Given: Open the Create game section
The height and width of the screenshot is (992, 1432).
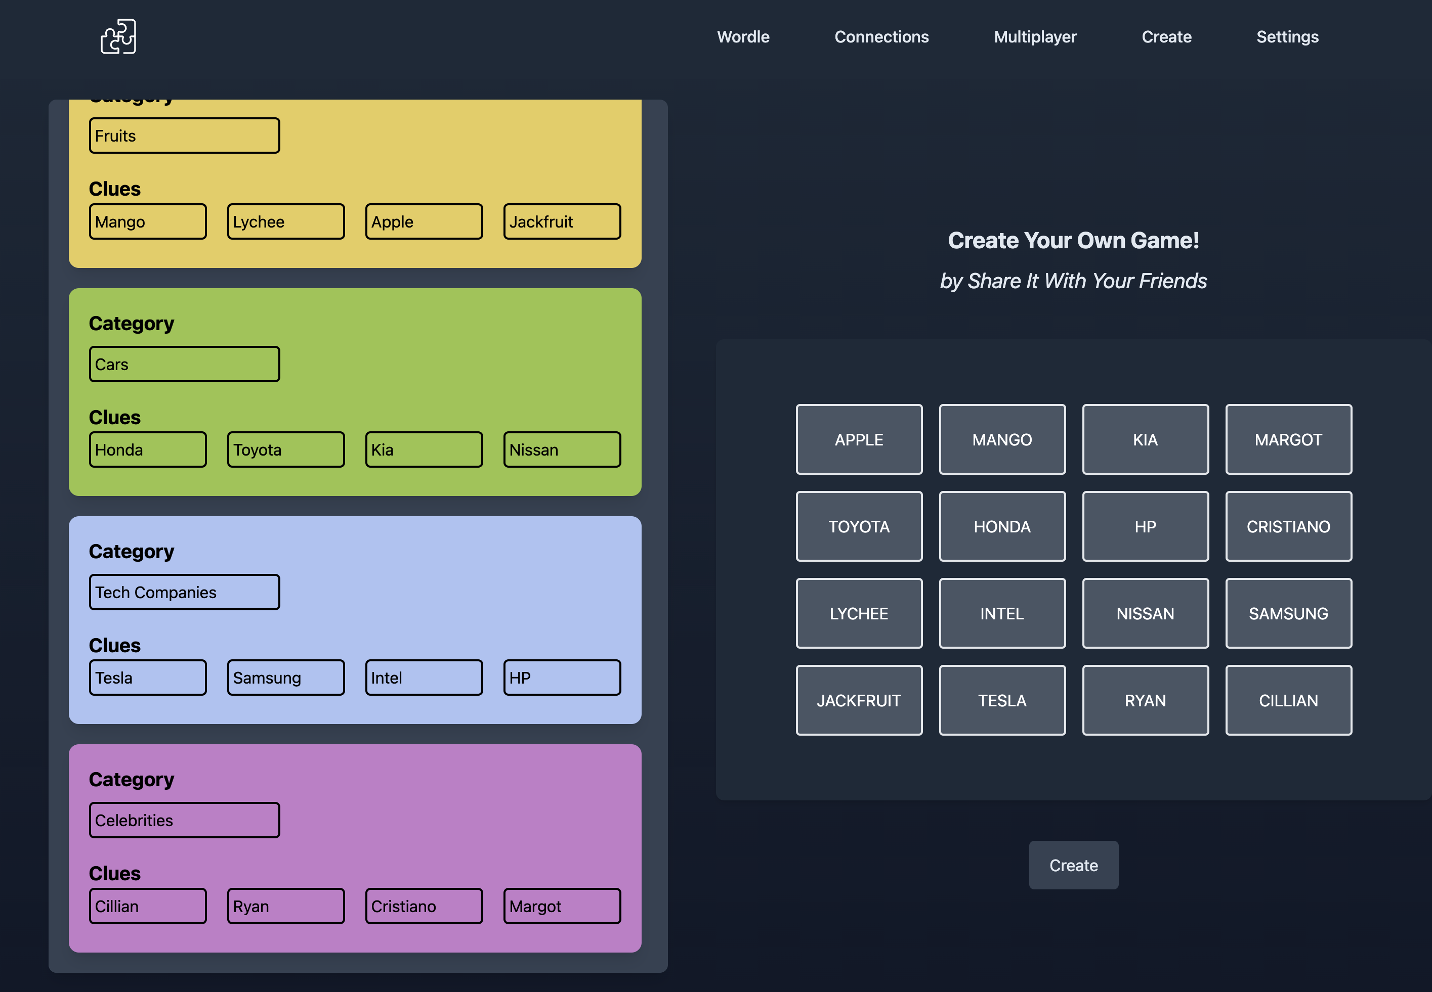Looking at the screenshot, I should [1166, 36].
